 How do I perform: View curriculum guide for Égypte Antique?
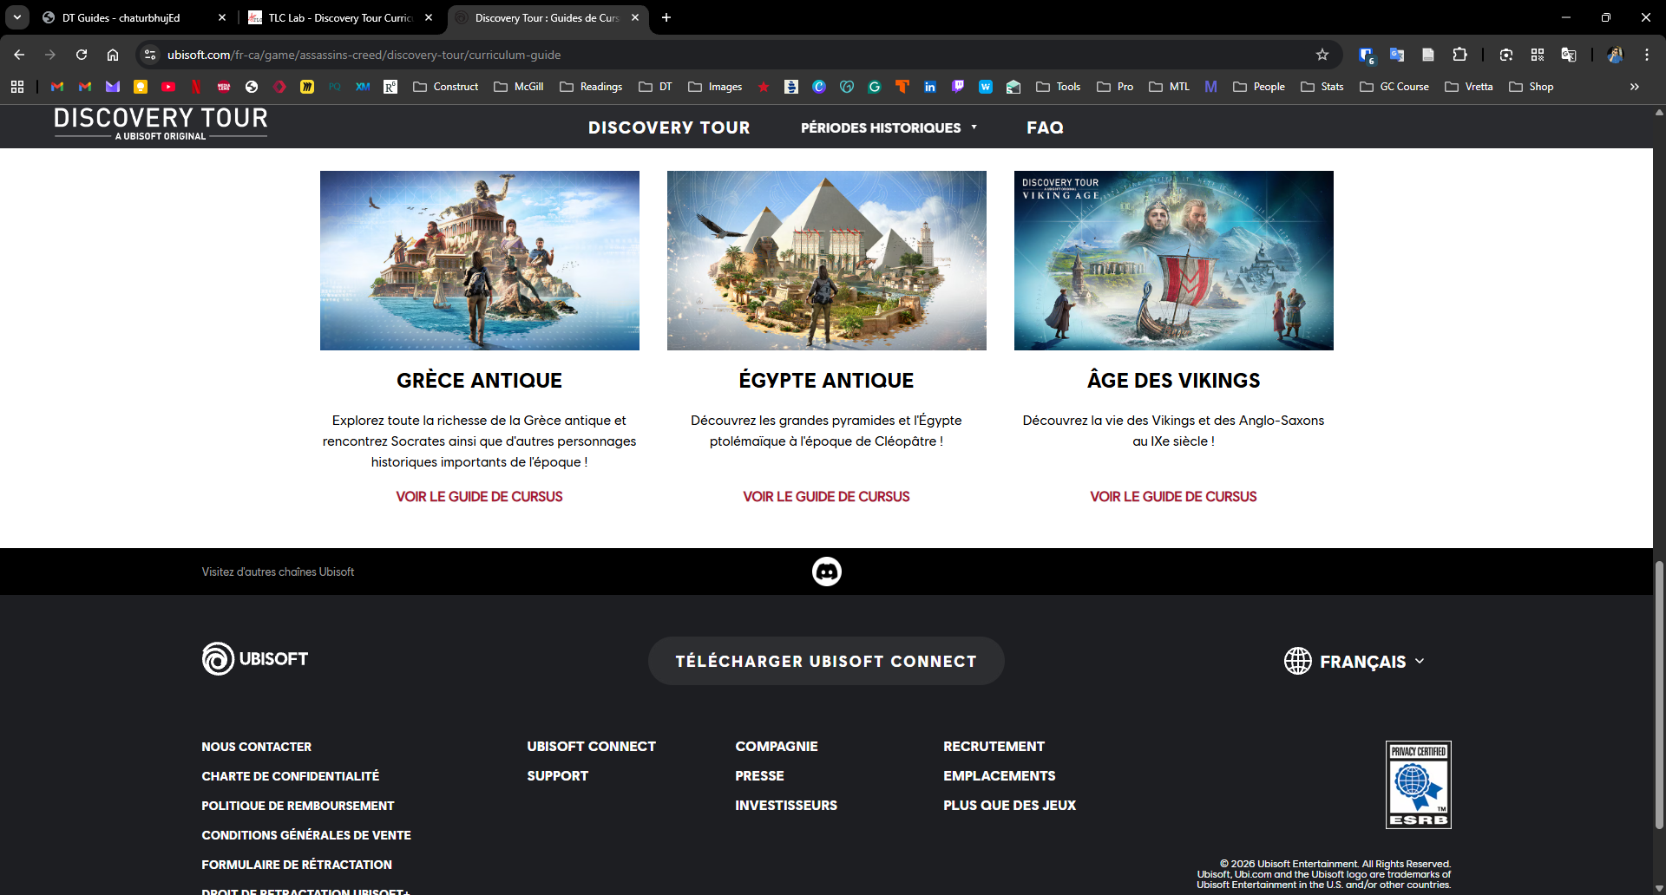826,497
